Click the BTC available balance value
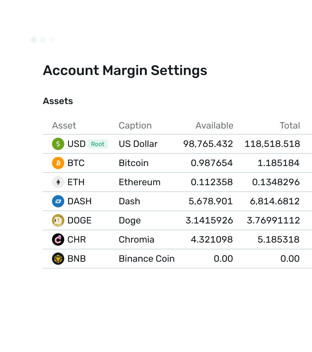Image resolution: width=312 pixels, height=352 pixels. coord(212,163)
